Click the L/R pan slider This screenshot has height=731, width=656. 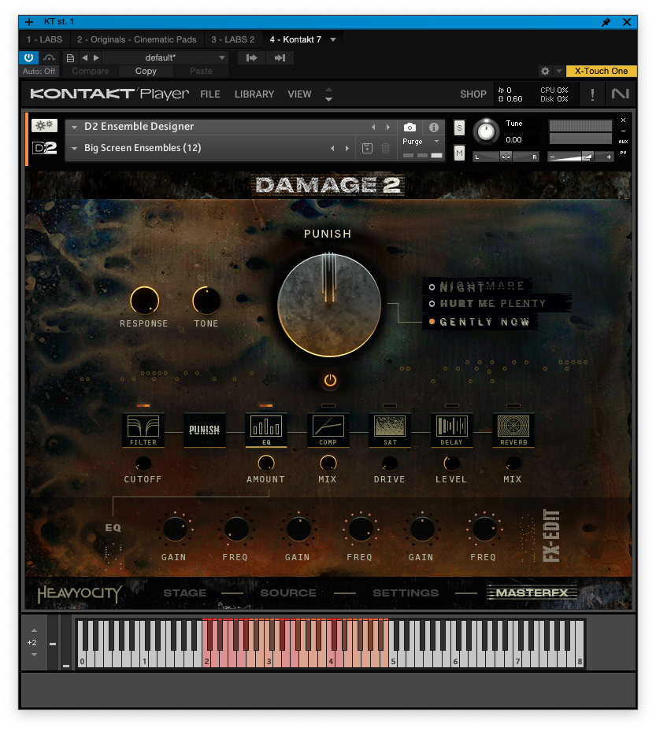506,157
